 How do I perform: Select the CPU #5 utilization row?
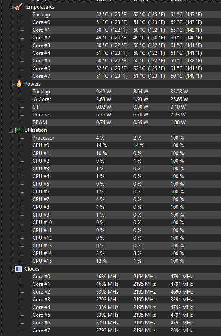pyautogui.click(x=126, y=184)
